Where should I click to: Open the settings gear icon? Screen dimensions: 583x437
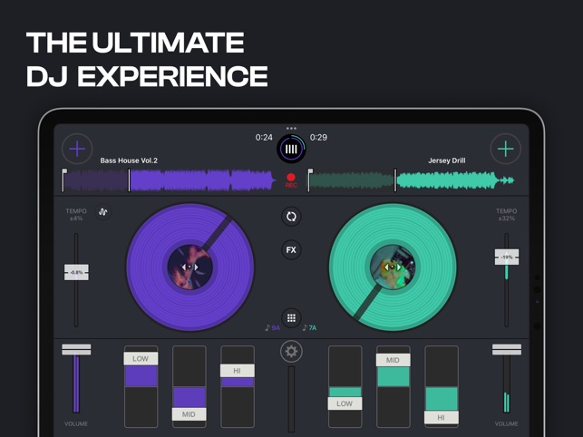pos(291,352)
